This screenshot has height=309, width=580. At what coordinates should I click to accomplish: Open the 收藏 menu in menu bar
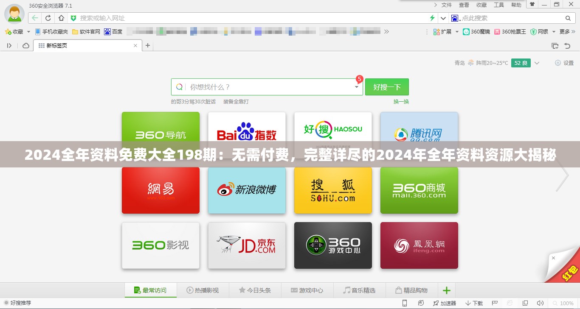481,5
